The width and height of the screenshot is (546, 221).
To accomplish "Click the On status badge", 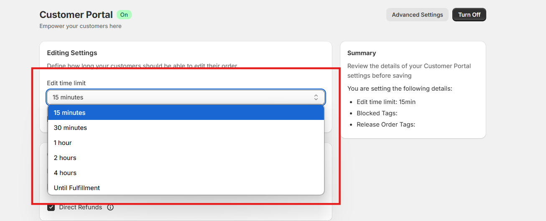I will [x=124, y=15].
